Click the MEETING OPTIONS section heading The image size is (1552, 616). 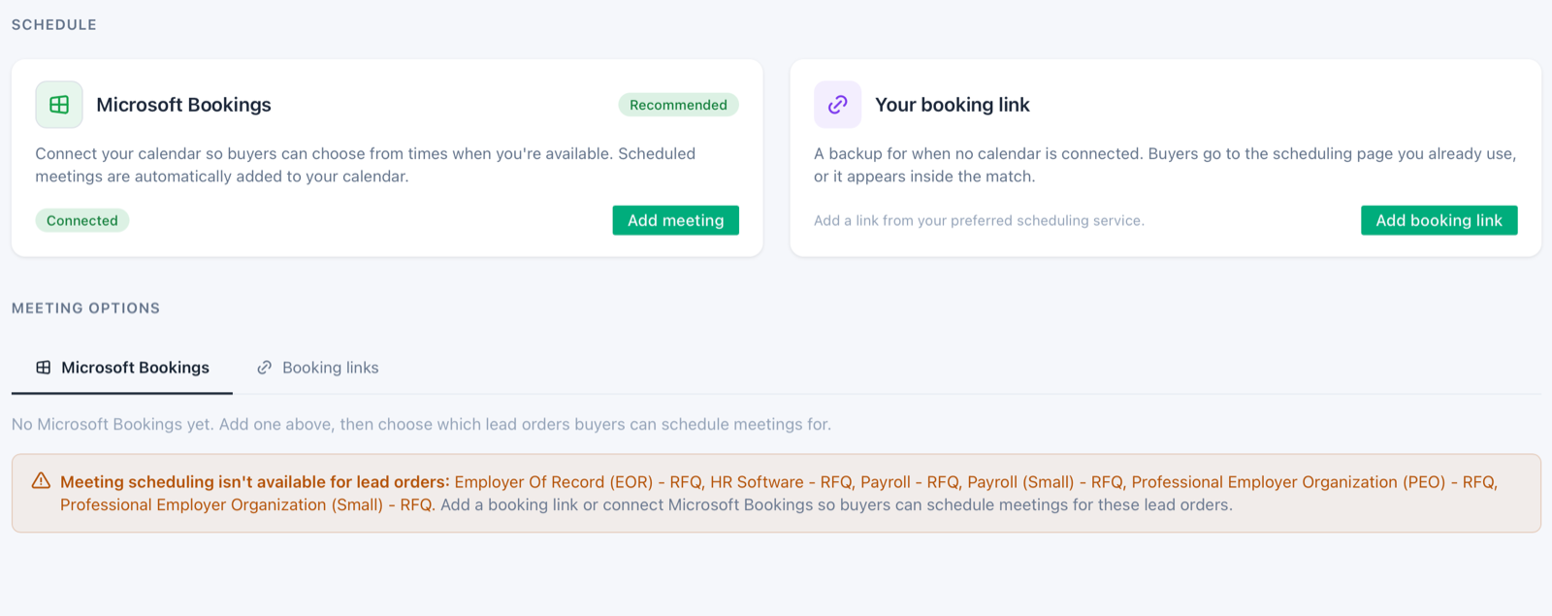(x=85, y=308)
